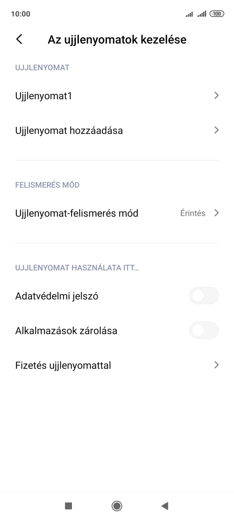
Task: Tap the recent apps square button
Action: pyautogui.click(x=69, y=506)
